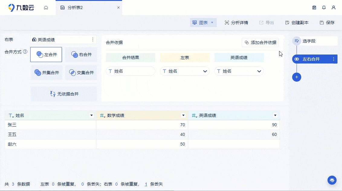
Task: Click the 选字段 step icon
Action: click(297, 41)
